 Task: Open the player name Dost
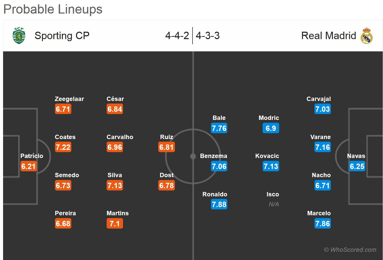click(x=167, y=175)
